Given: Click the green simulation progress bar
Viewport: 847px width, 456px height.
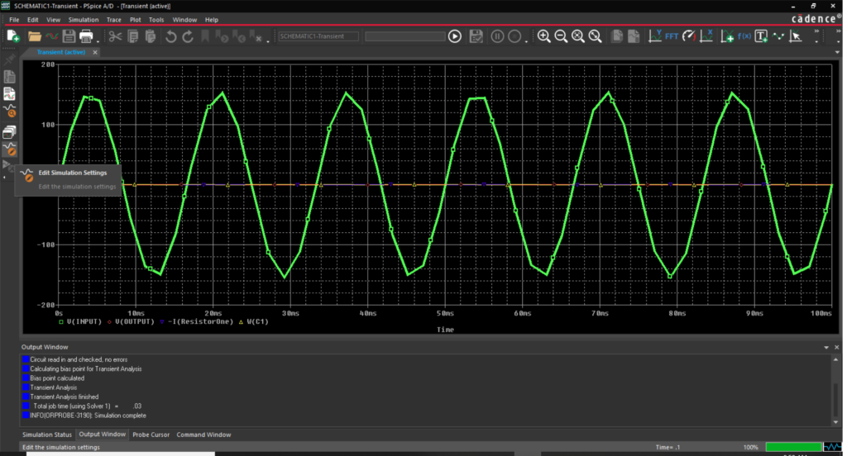Looking at the screenshot, I should coord(793,447).
